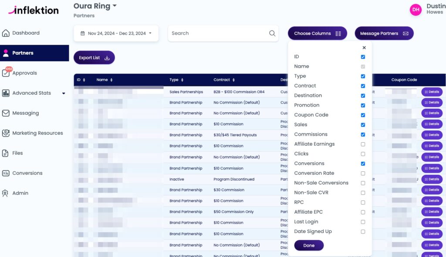Uncheck the ID column checkbox
This screenshot has height=257, width=446.
tap(363, 57)
